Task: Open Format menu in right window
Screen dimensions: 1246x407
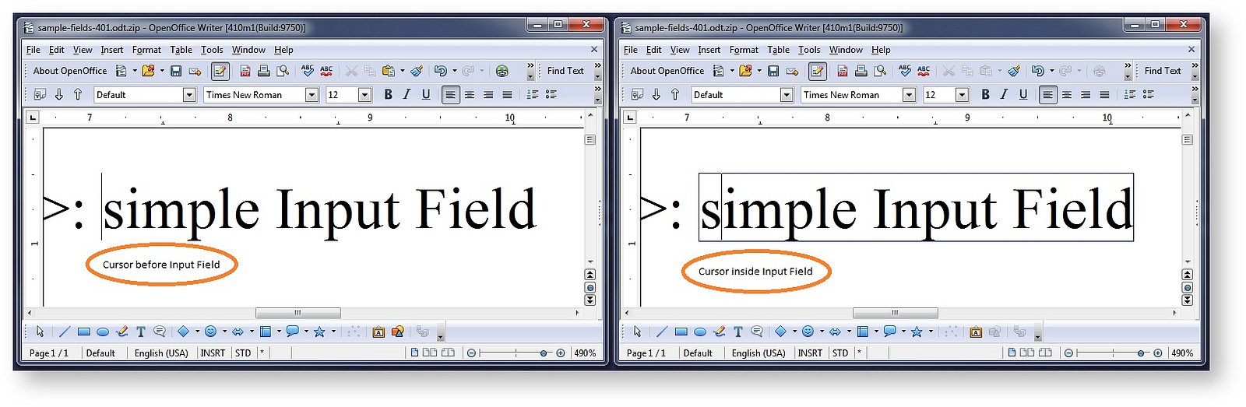Action: click(x=744, y=50)
